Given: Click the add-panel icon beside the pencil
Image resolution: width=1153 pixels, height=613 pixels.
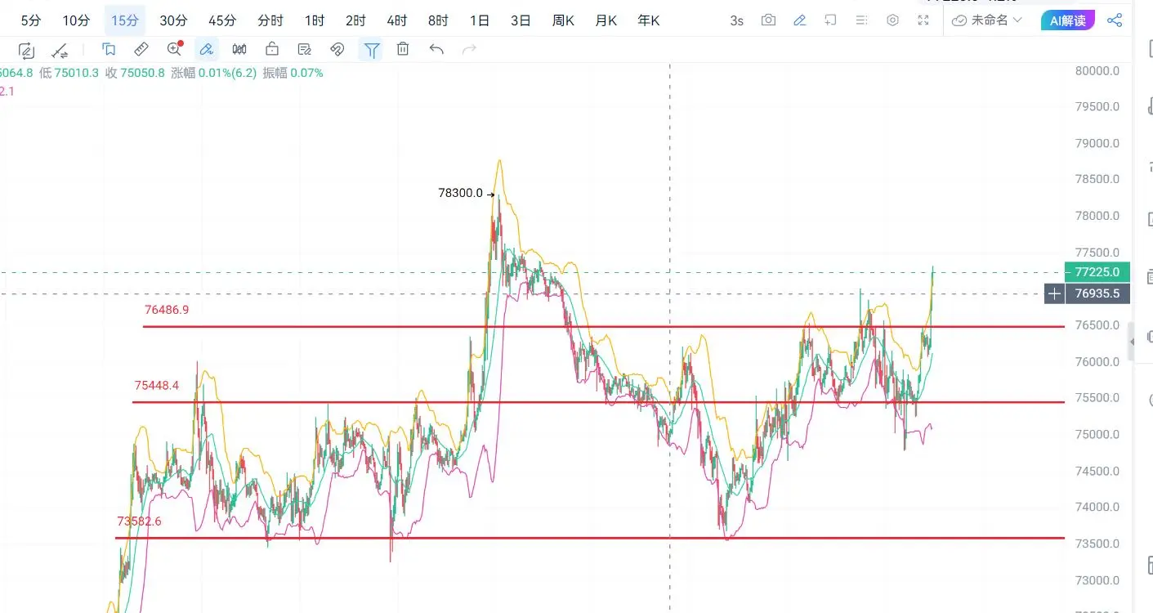Looking at the screenshot, I should click(x=830, y=20).
